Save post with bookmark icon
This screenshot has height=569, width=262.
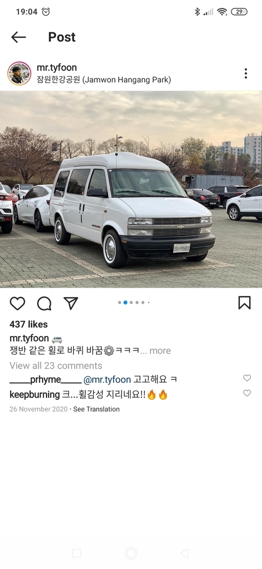(x=245, y=303)
